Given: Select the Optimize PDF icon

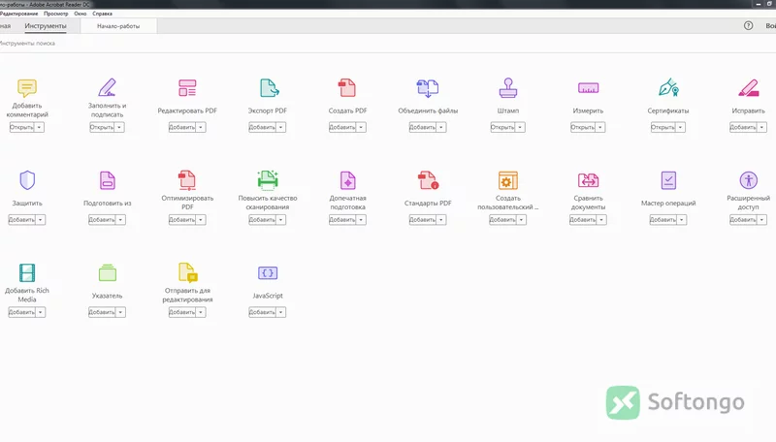Looking at the screenshot, I should [187, 180].
